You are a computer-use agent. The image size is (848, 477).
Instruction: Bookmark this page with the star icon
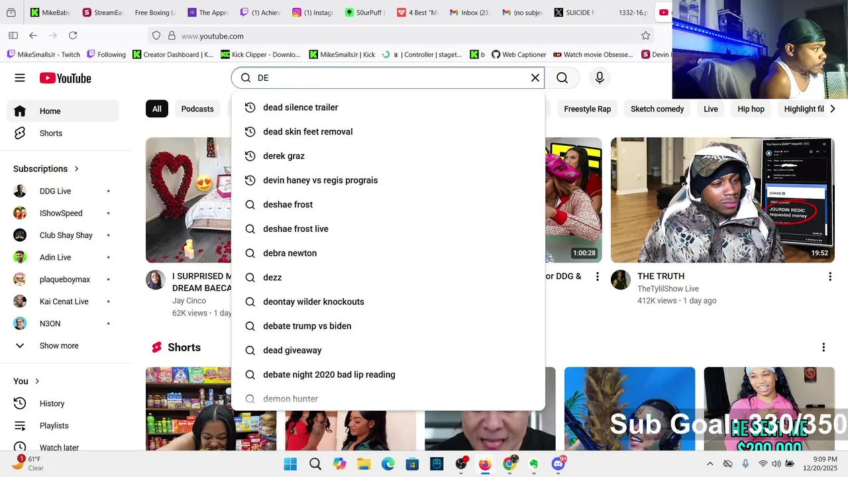(645, 36)
